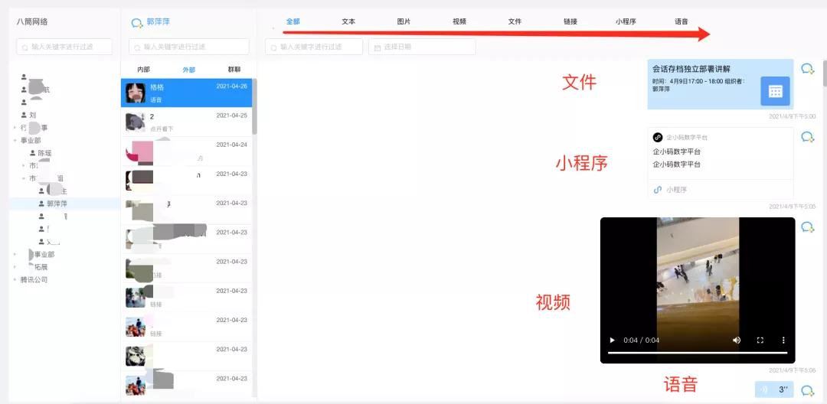This screenshot has height=404, width=827.
Task: Collapse the 事业部 tree node
Action: [x=15, y=141]
